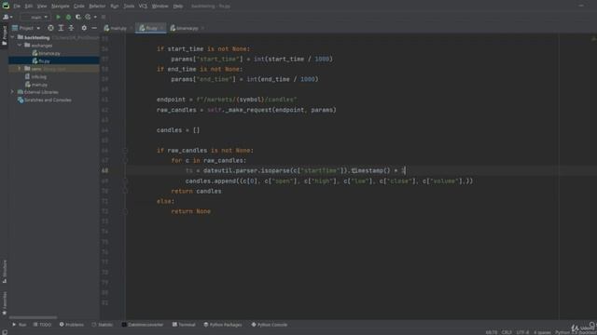Open the Code menu

pos(78,7)
